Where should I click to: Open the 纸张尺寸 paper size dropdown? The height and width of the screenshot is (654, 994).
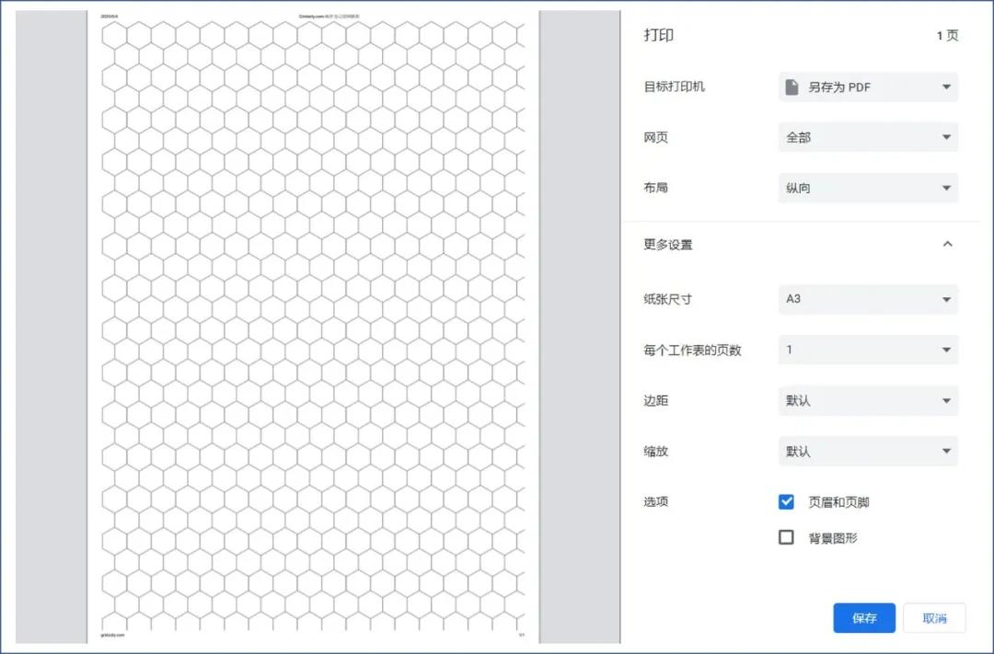[865, 299]
